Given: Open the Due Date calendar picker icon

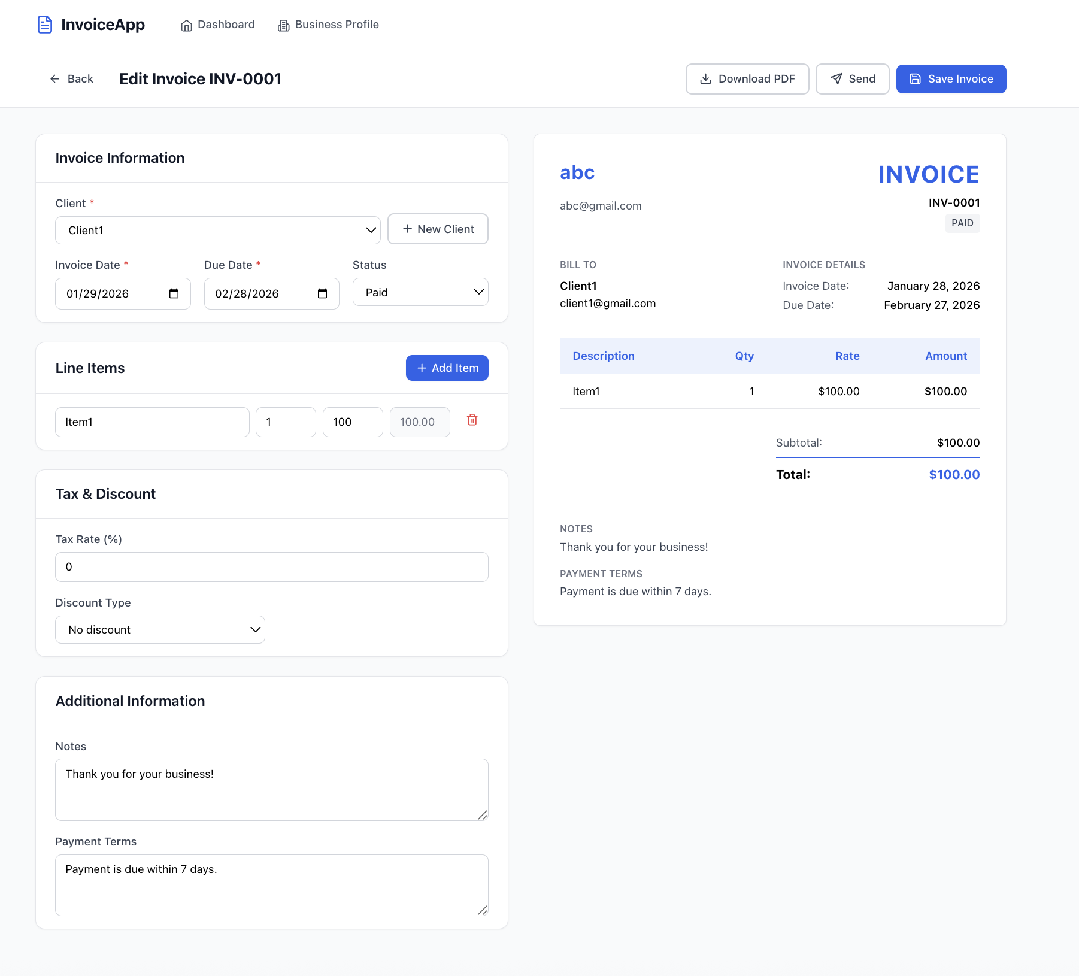Looking at the screenshot, I should coord(322,293).
